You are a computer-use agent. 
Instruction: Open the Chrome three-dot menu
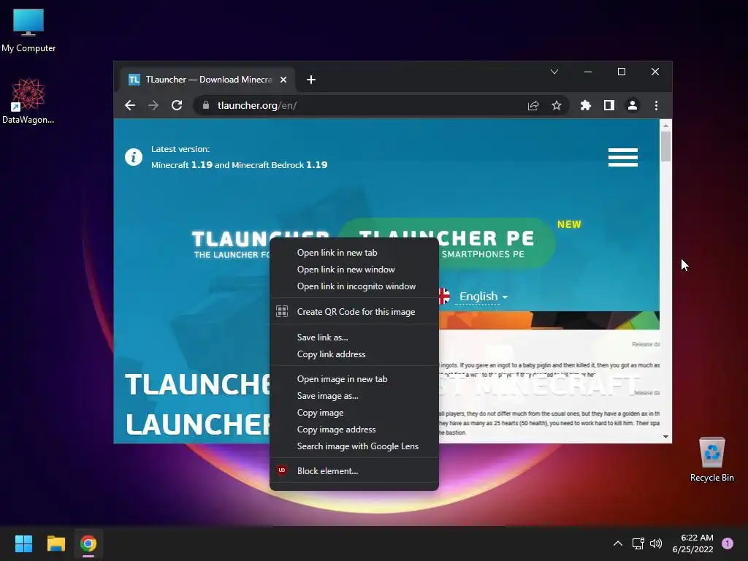[x=657, y=105]
